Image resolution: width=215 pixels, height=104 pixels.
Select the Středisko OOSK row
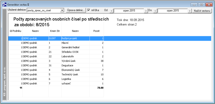56,52
